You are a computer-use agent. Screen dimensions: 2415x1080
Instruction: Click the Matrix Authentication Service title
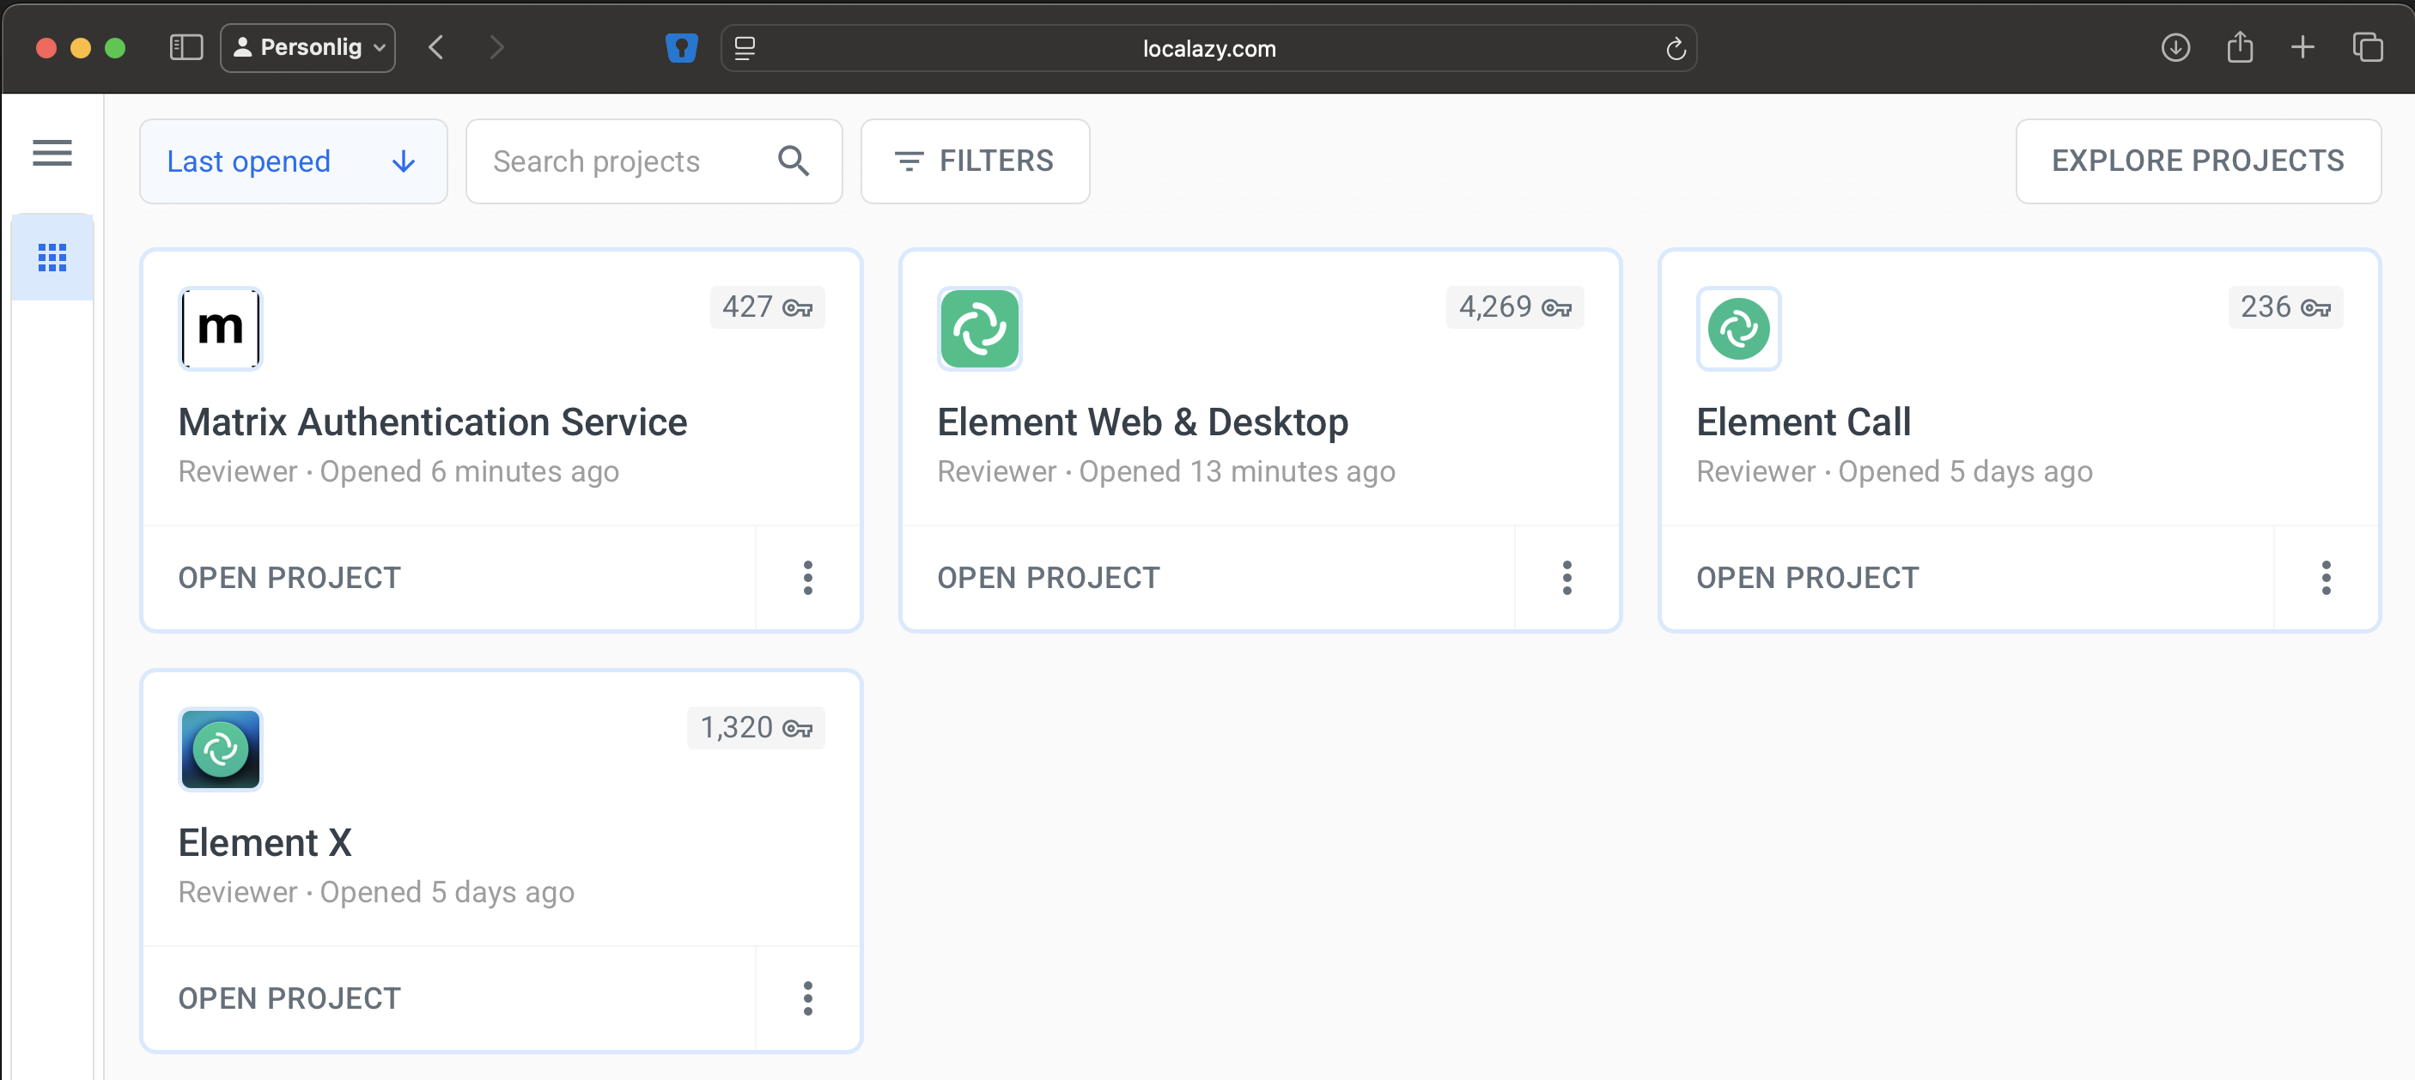[x=433, y=422]
